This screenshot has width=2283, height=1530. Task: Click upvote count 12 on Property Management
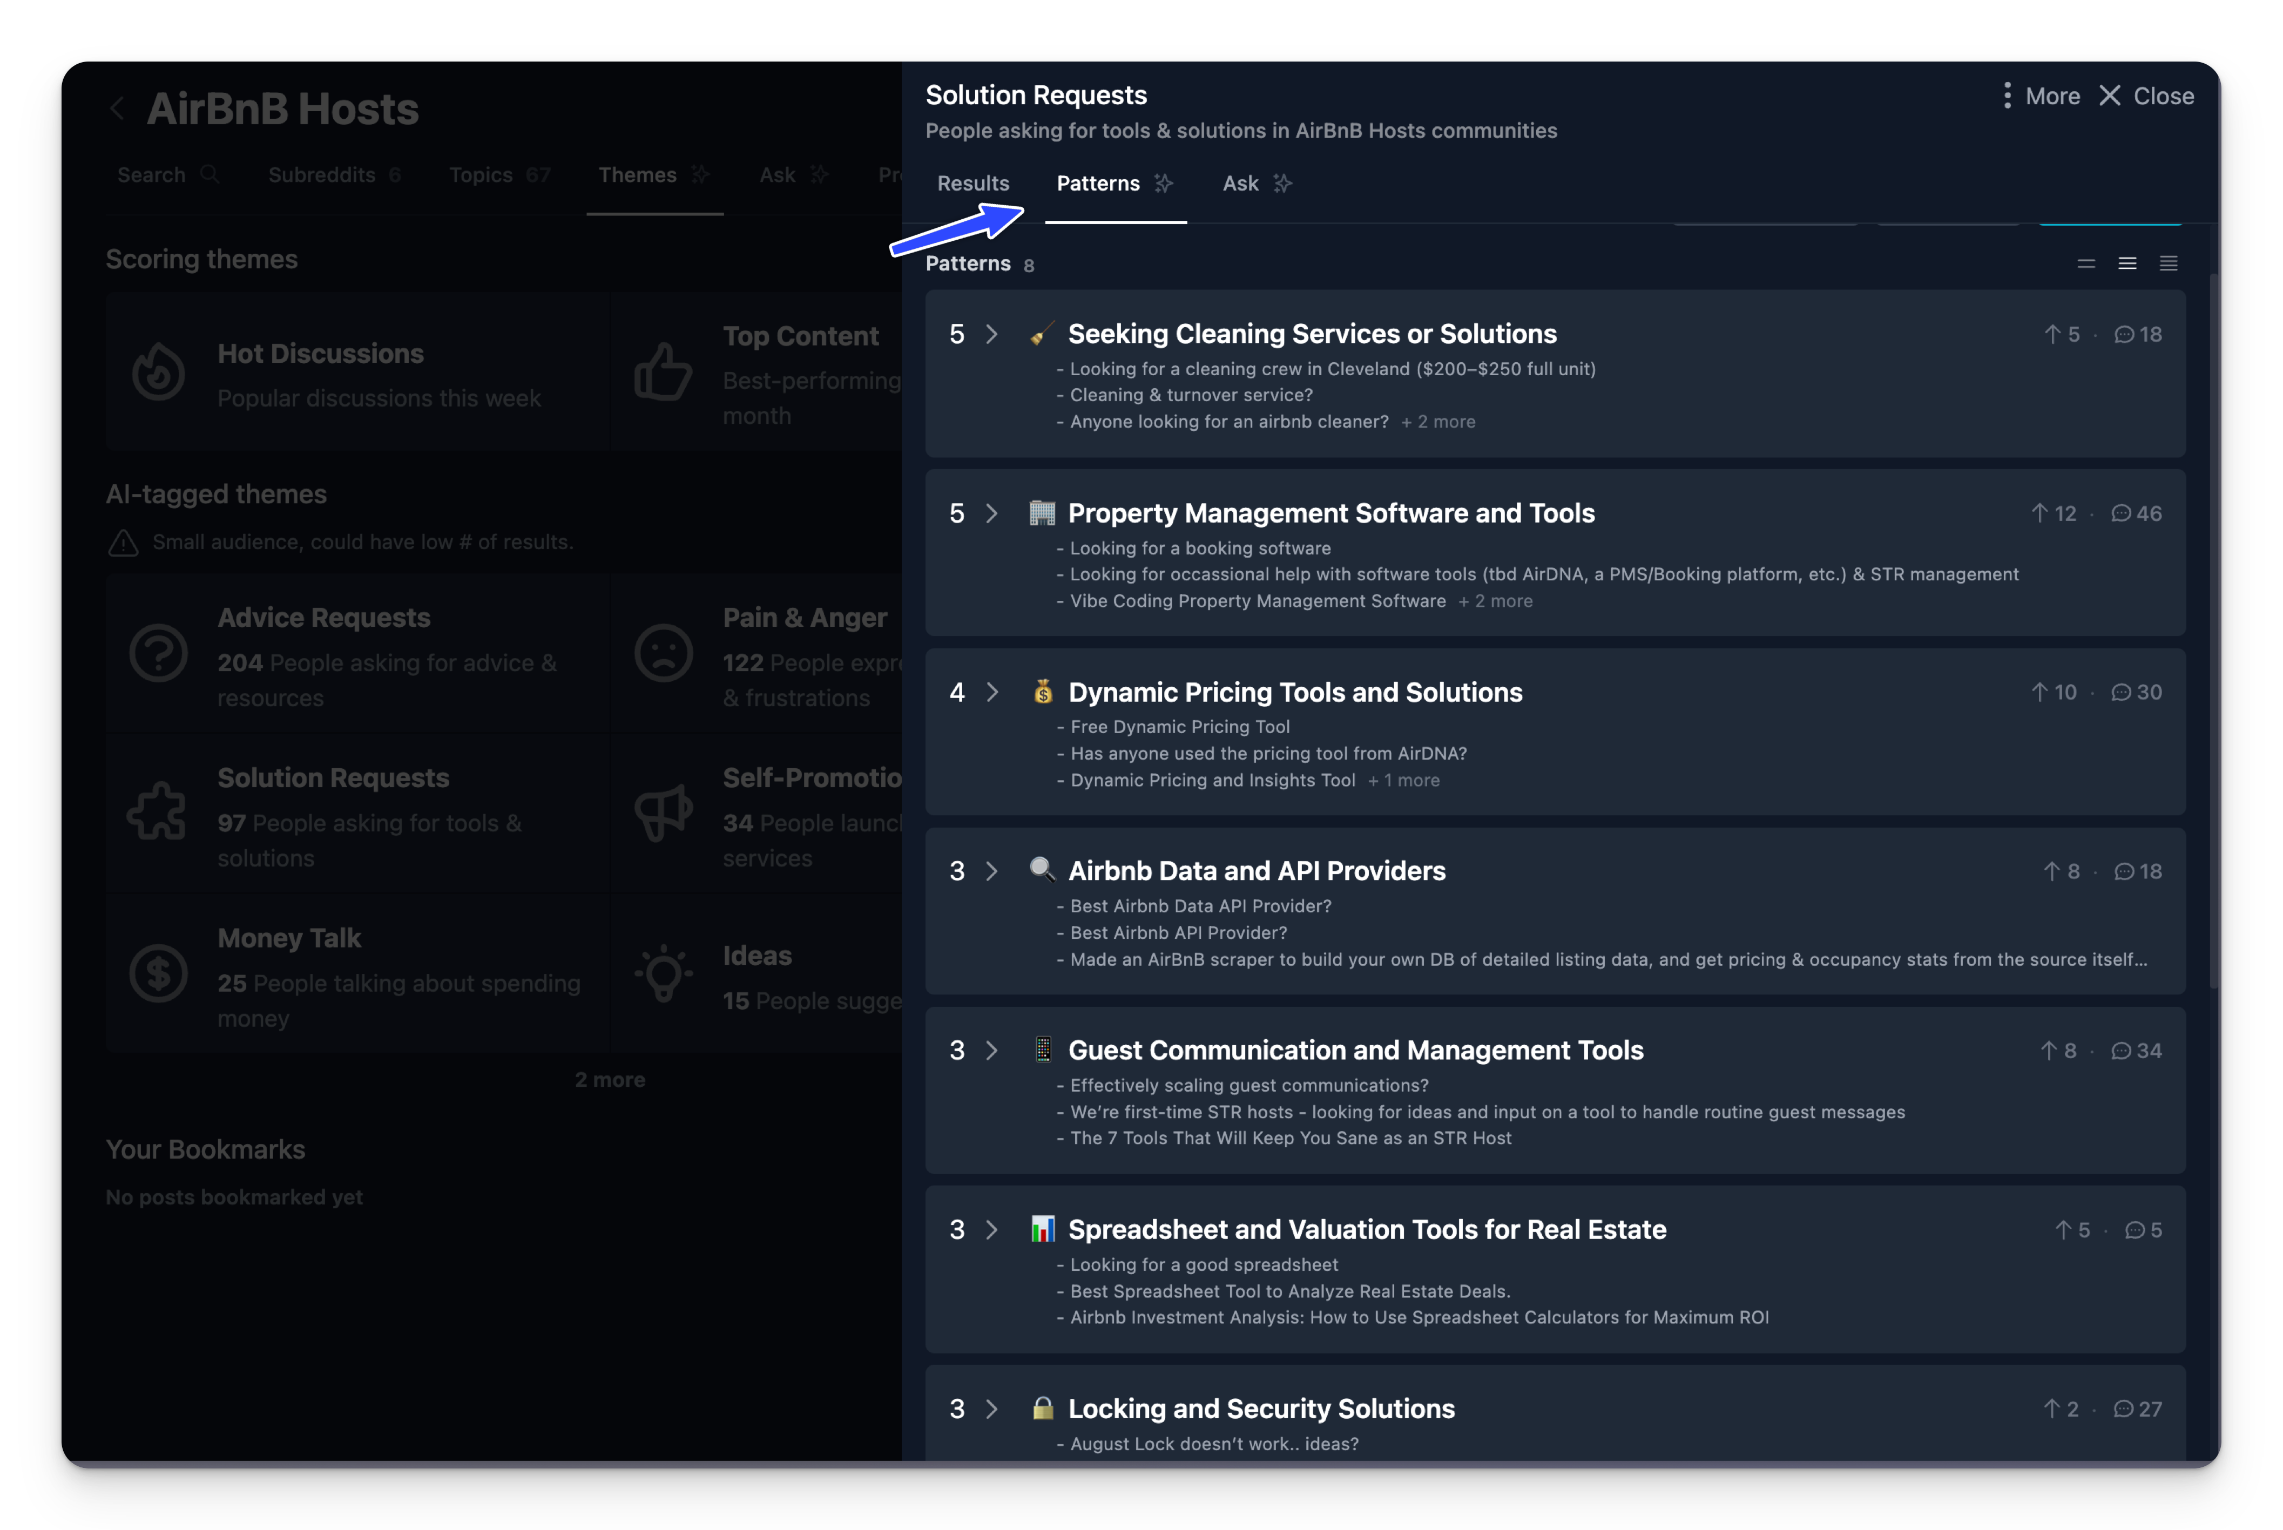pos(2054,513)
